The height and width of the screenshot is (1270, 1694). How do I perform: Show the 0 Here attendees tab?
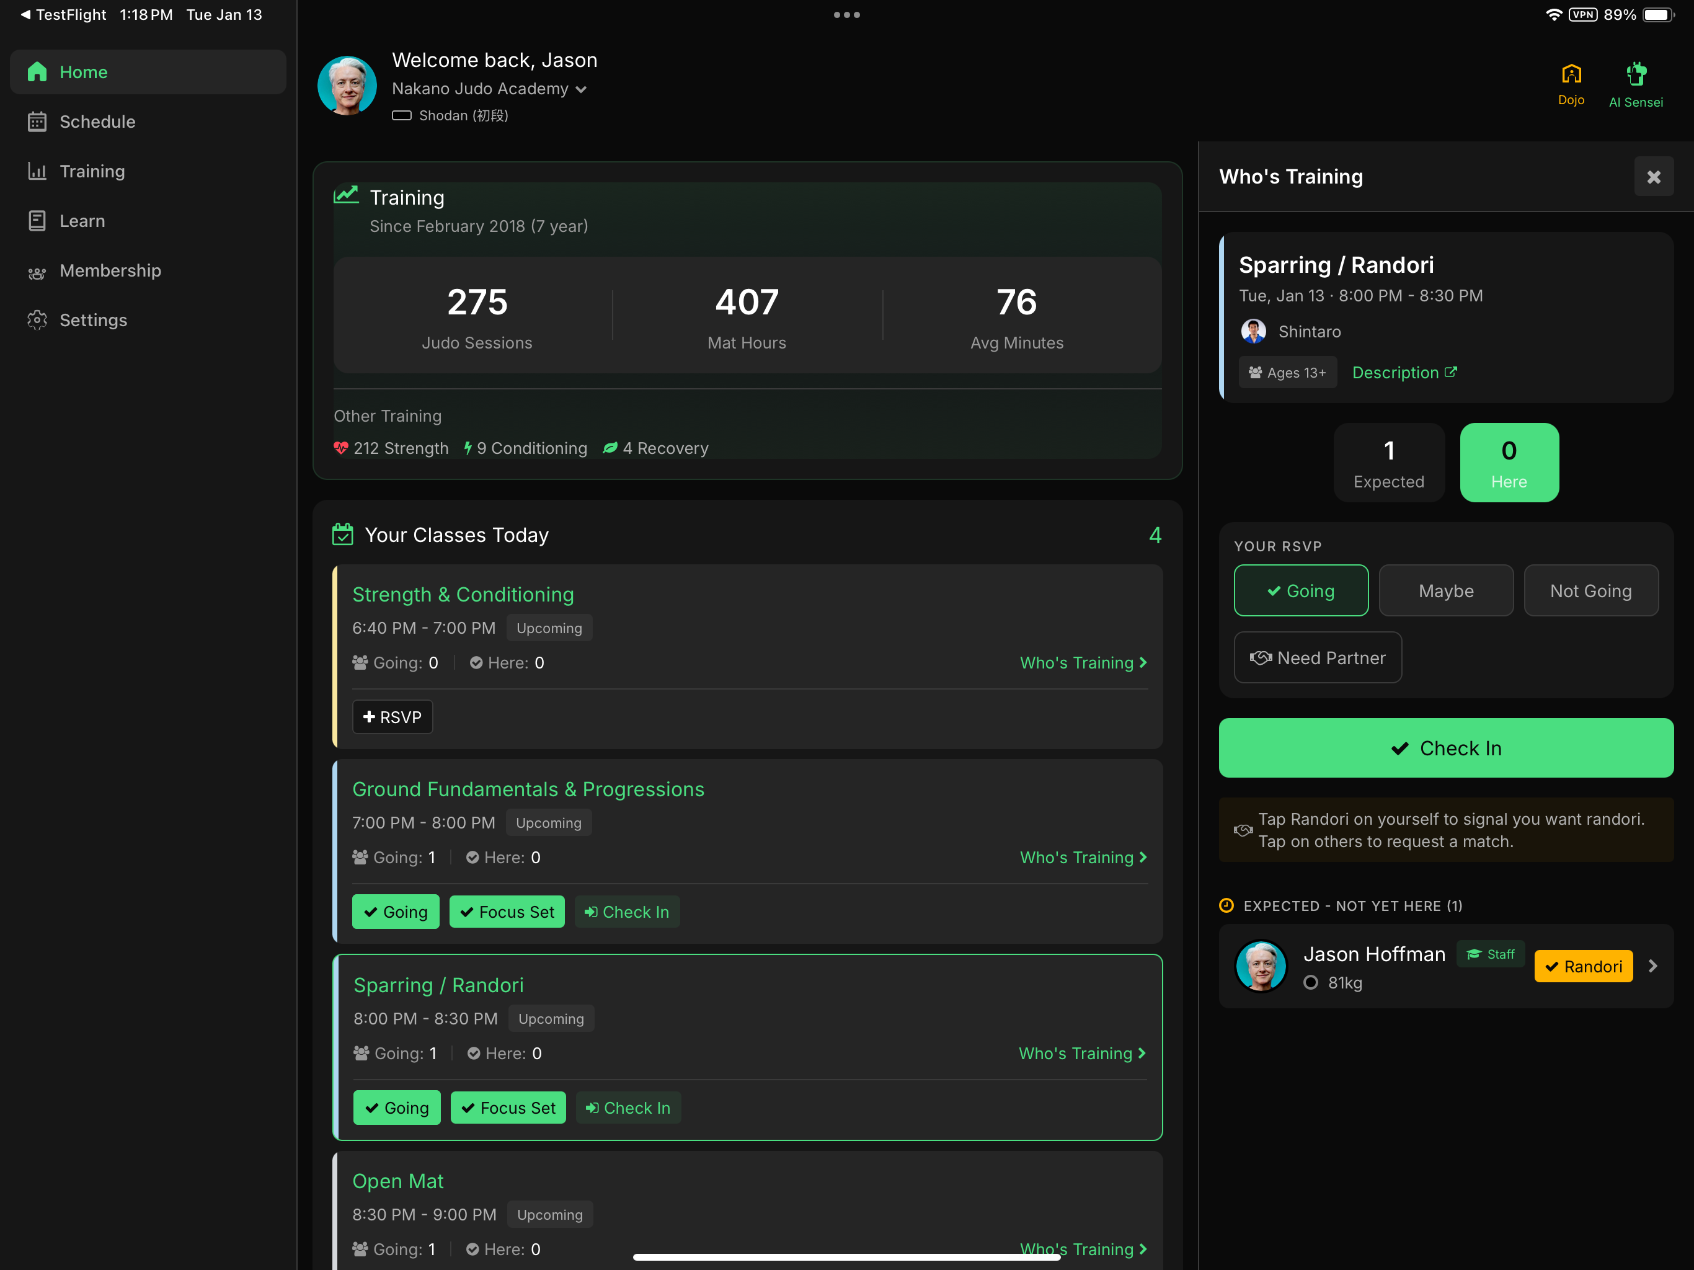click(1509, 463)
